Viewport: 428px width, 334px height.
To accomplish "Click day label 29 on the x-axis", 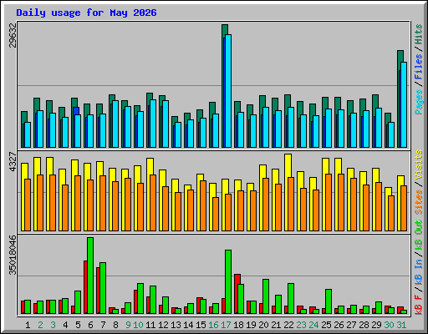I will pos(376,325).
